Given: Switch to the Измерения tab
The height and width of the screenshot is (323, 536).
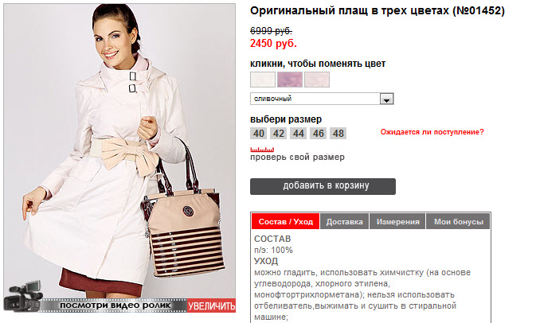Looking at the screenshot, I should [x=397, y=222].
